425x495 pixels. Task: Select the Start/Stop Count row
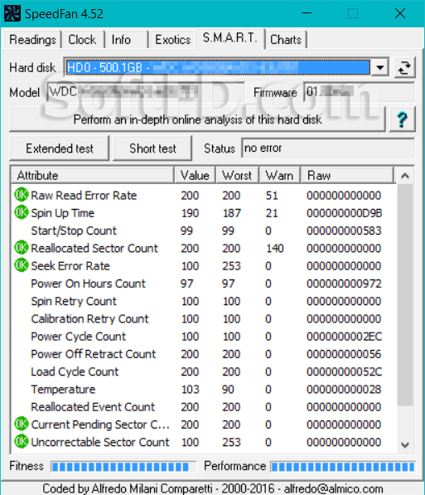[204, 231]
